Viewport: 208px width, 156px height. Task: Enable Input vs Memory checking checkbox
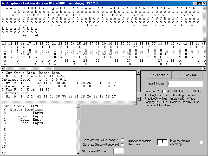tap(201, 142)
